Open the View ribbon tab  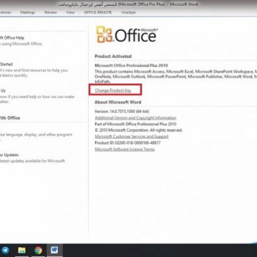[x=70, y=12]
